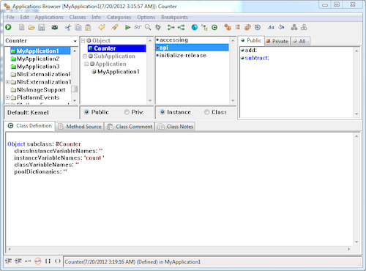Image resolution: width=366 pixels, height=271 pixels.
Task: Click the square brackets status bar icon
Action: click(x=48, y=261)
